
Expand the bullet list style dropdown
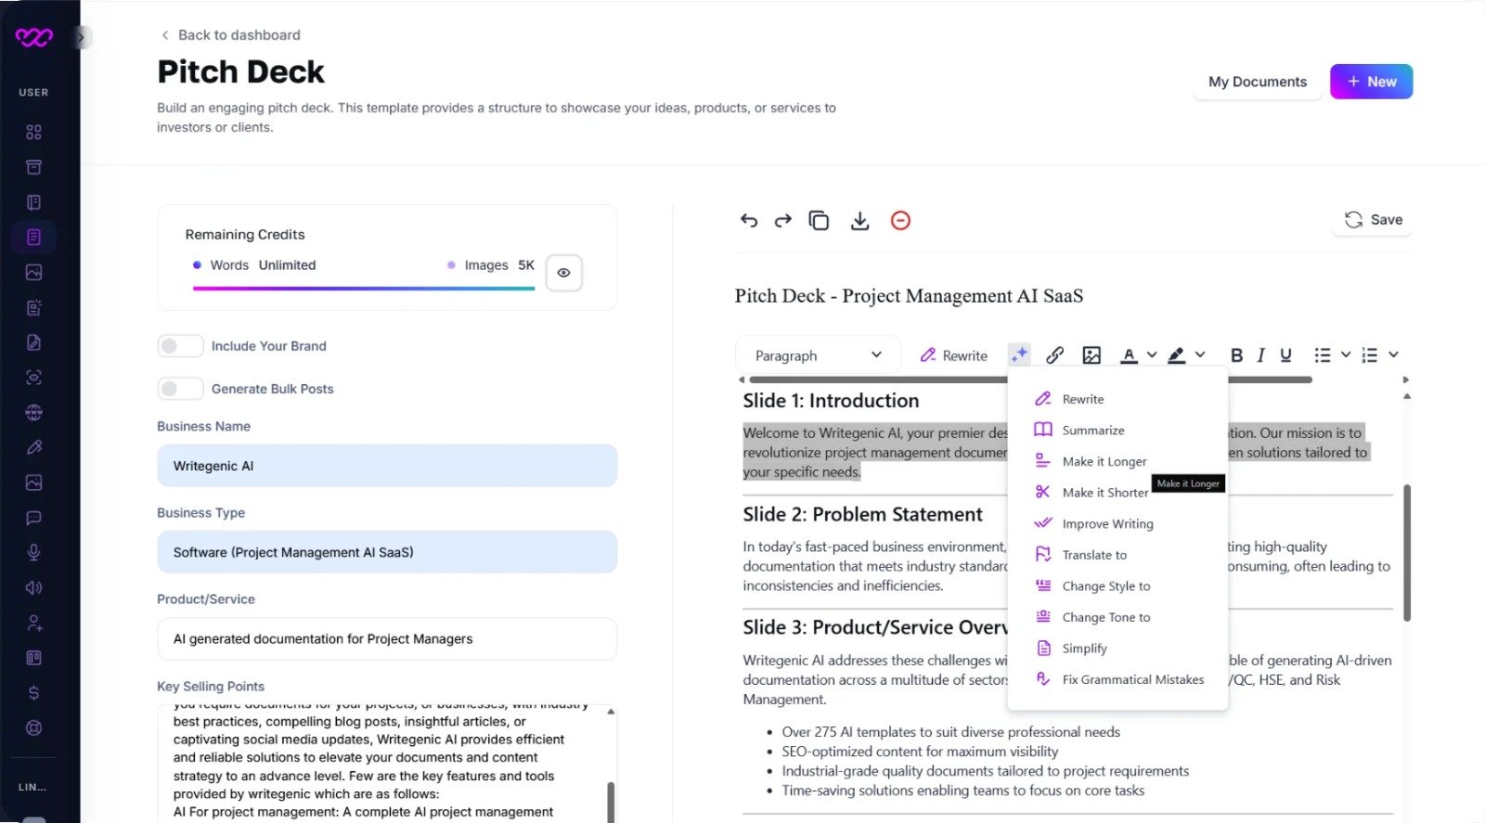click(1346, 354)
